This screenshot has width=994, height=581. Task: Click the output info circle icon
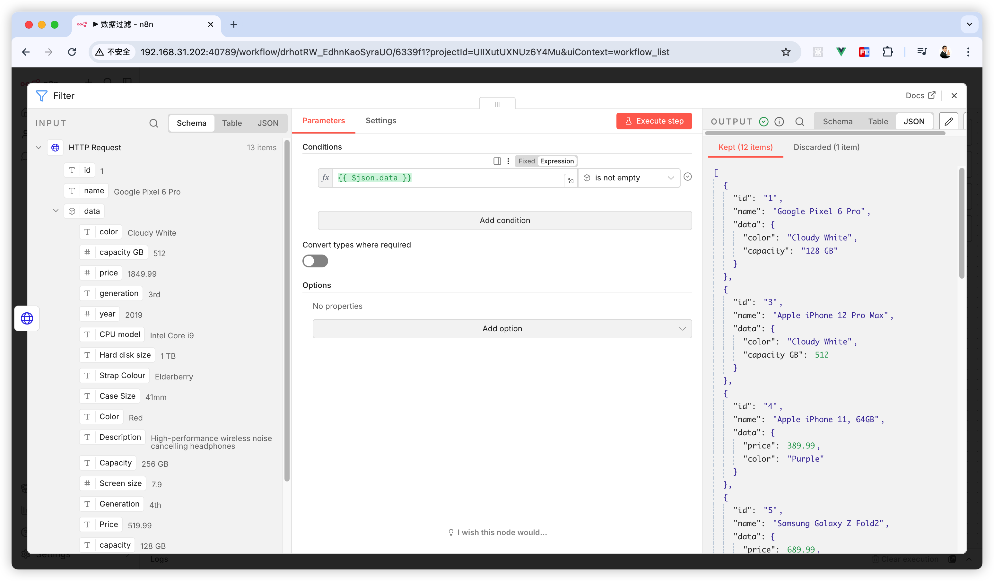779,121
